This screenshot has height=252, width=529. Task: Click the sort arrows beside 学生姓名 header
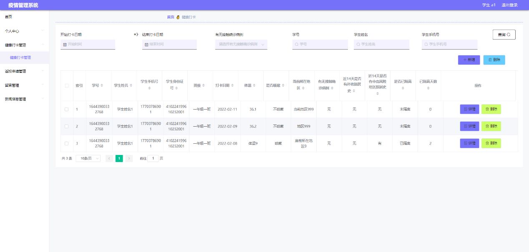tap(131, 85)
